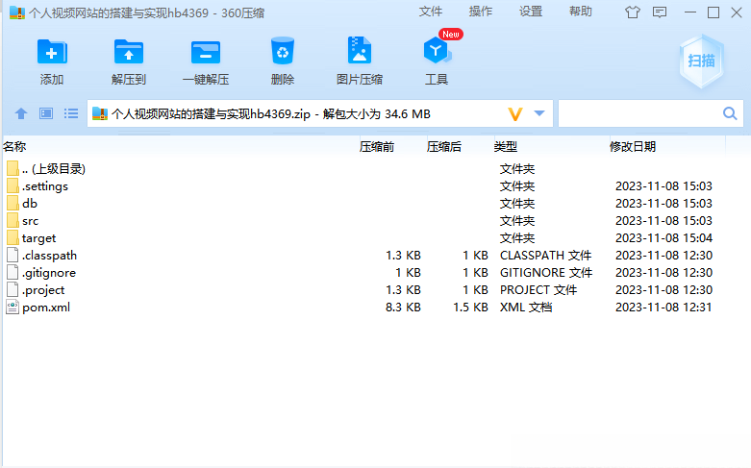The height and width of the screenshot is (468, 751).
Task: Maximize the 360压缩 window
Action: (713, 12)
